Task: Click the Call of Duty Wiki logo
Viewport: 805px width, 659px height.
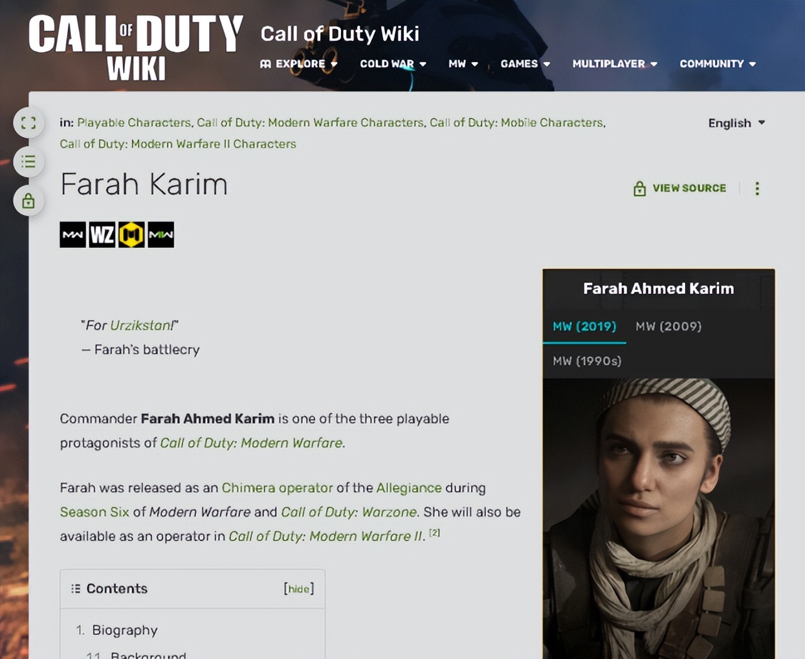Action: pos(136,48)
